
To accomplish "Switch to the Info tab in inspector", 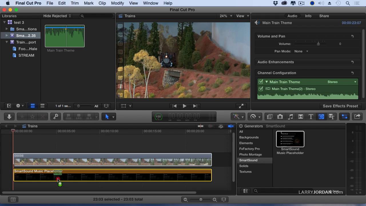I will [308, 16].
